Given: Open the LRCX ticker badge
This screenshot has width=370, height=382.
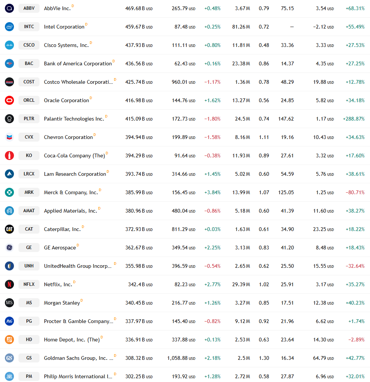Looking at the screenshot, I should [29, 174].
